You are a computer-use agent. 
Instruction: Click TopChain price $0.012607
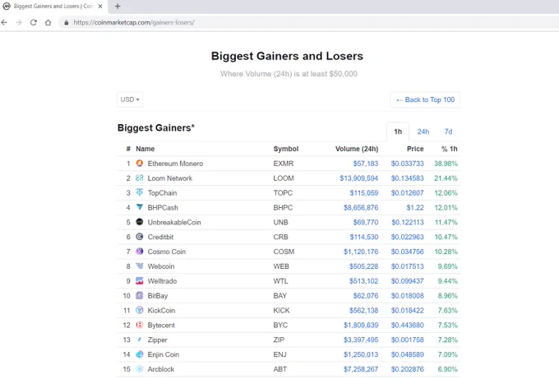(x=407, y=193)
